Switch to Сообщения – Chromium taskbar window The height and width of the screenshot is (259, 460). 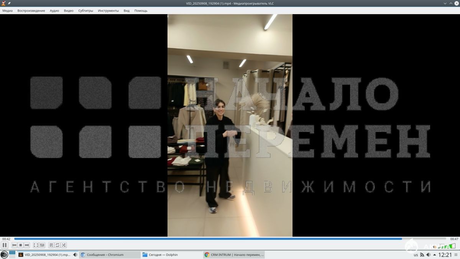tap(110, 255)
